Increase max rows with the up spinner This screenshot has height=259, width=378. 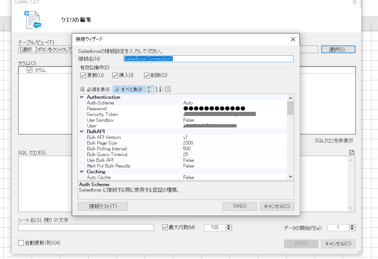coord(229,226)
